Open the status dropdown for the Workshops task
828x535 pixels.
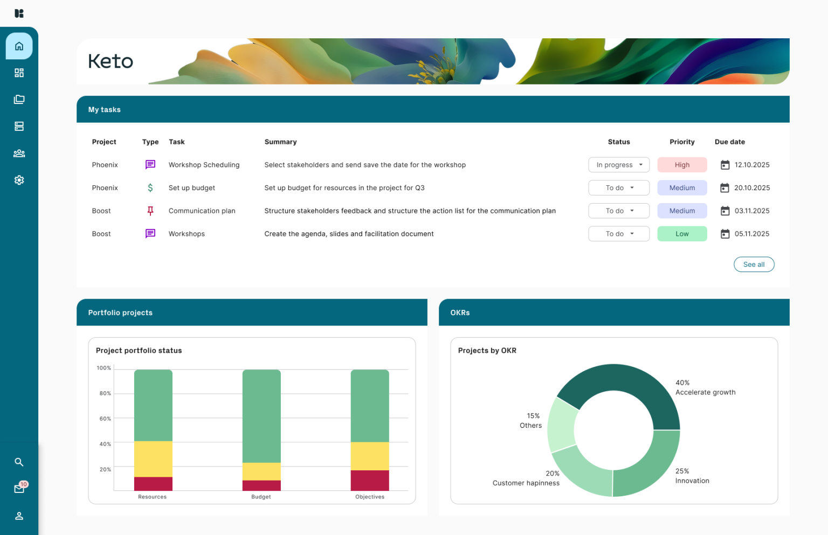[618, 233]
